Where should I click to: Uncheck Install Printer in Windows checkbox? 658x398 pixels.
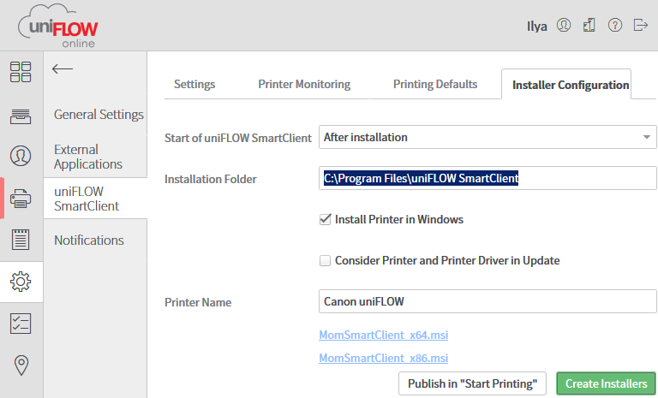tap(325, 219)
